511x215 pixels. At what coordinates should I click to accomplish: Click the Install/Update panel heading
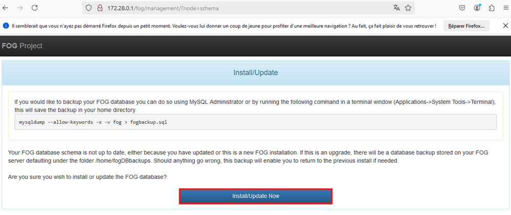pyautogui.click(x=255, y=73)
